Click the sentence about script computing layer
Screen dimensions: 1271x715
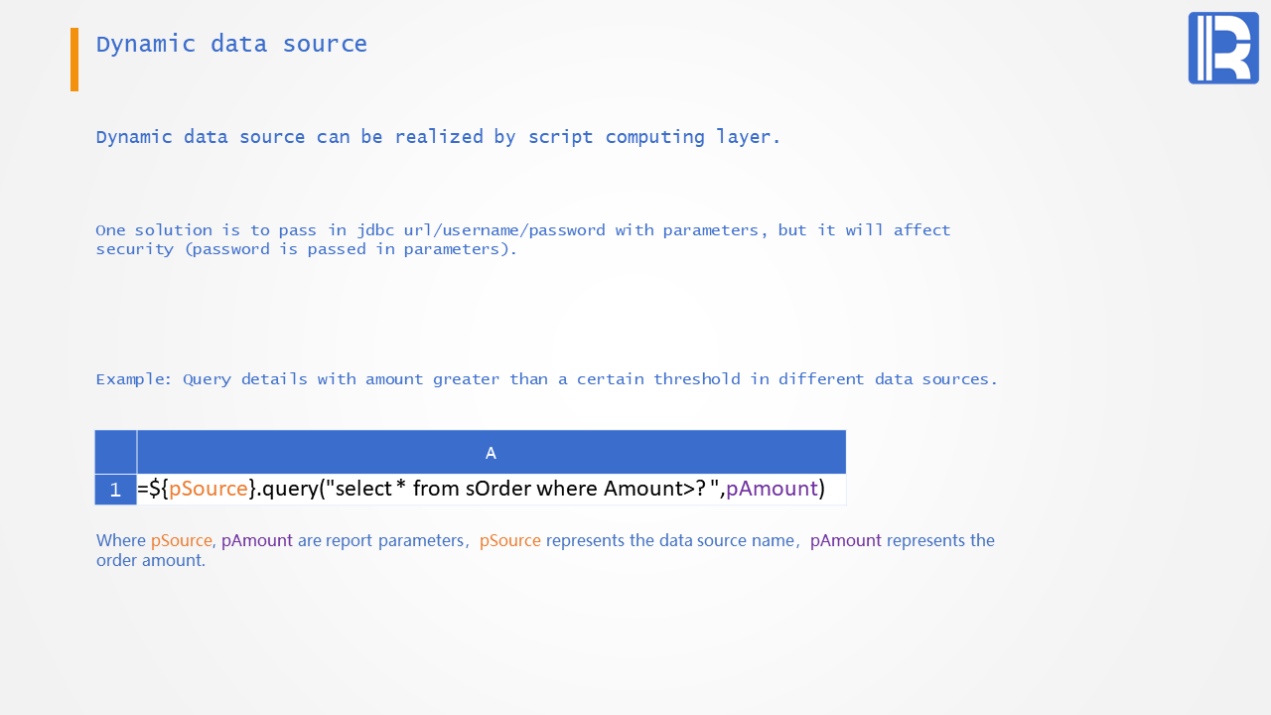(x=438, y=137)
